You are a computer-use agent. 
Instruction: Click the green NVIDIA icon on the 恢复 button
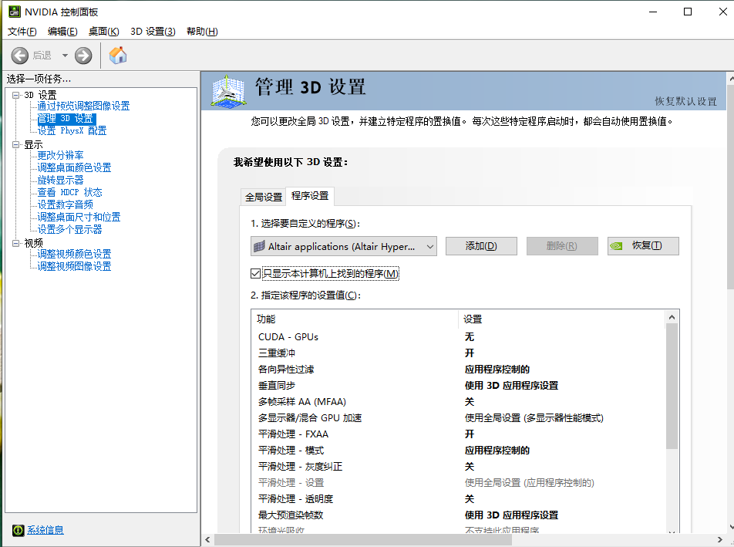pyautogui.click(x=617, y=245)
